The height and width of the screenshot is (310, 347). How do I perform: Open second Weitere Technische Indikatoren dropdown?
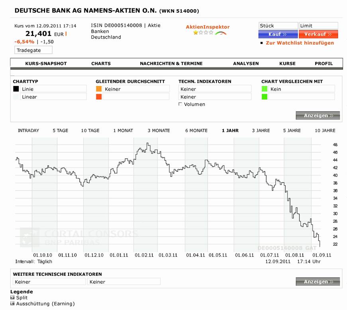pyautogui.click(x=124, y=282)
